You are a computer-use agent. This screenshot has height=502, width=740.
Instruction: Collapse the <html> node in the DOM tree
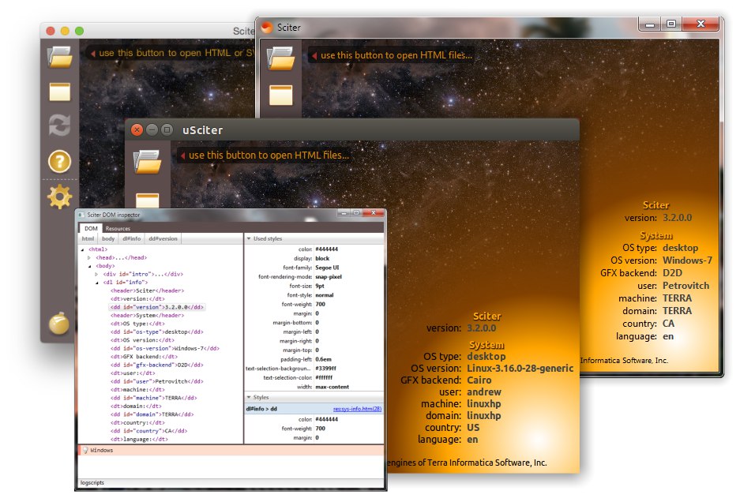pyautogui.click(x=83, y=249)
